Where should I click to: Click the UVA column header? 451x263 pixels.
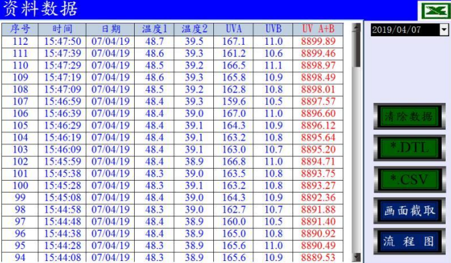click(x=234, y=29)
